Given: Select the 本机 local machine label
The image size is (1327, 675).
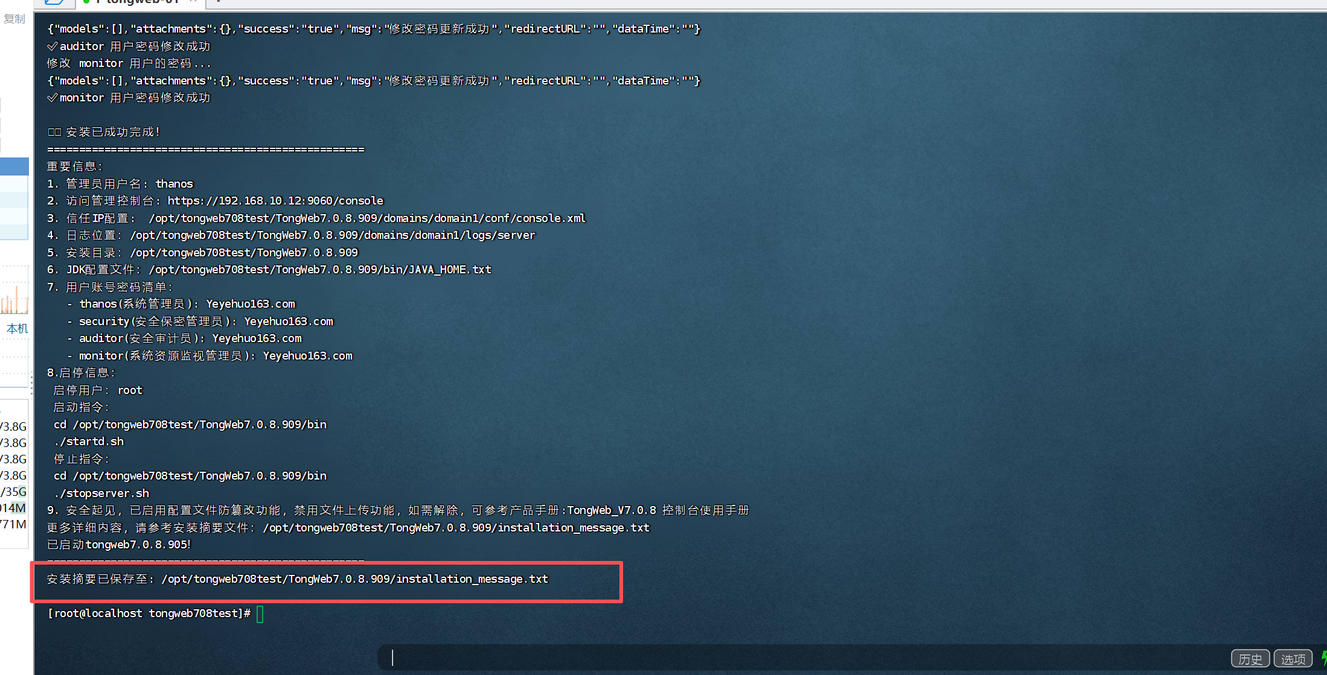Looking at the screenshot, I should click(x=17, y=329).
